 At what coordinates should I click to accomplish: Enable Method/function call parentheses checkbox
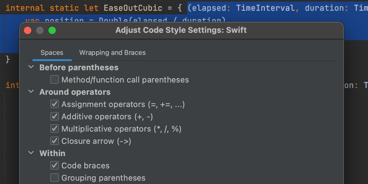pos(55,80)
